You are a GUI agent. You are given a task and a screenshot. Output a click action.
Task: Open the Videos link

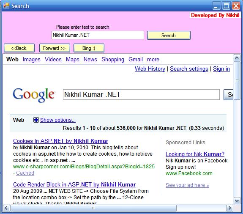click(x=53, y=59)
